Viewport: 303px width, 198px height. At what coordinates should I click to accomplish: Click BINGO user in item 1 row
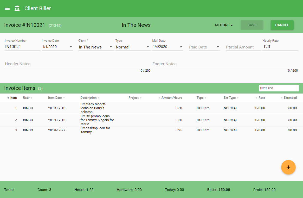[x=28, y=108]
